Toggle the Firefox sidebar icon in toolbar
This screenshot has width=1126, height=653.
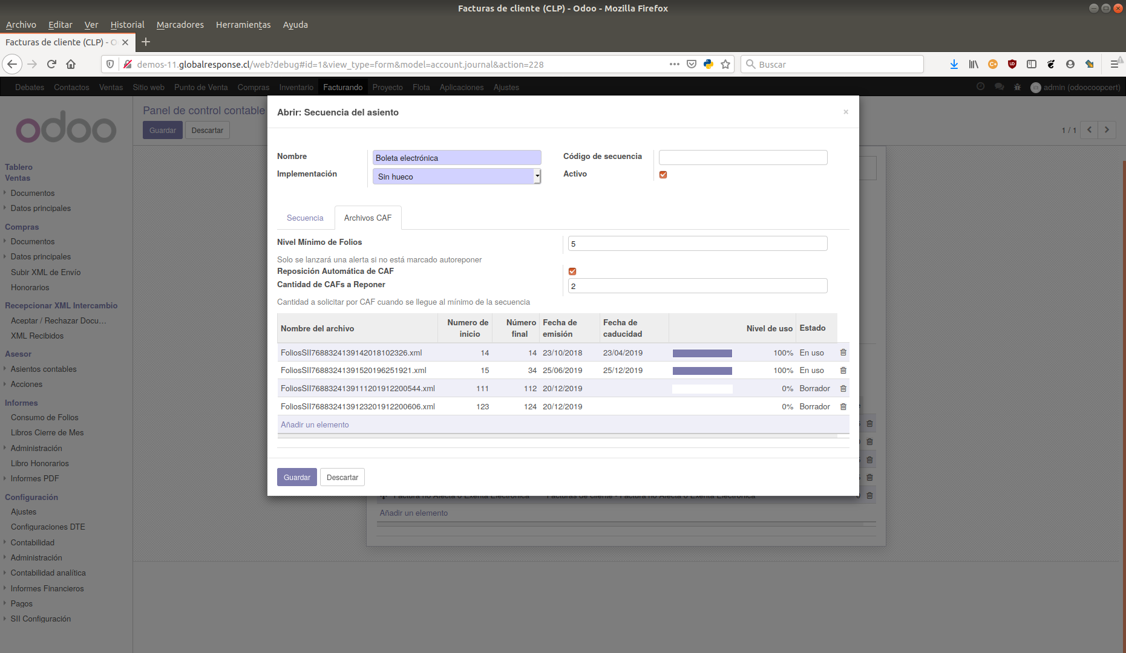[1032, 64]
